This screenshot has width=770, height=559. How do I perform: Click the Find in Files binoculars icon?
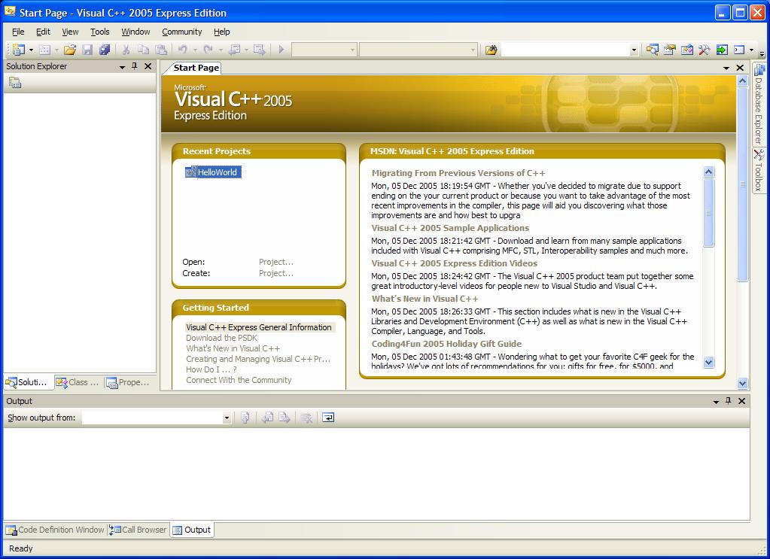tap(491, 50)
